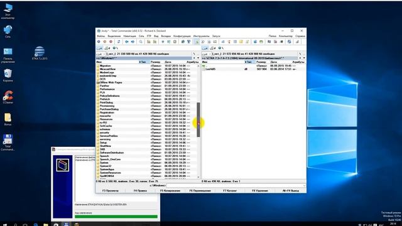Open the Network (Сеть) desktop icon
This screenshot has width=402, height=226.
point(8,31)
